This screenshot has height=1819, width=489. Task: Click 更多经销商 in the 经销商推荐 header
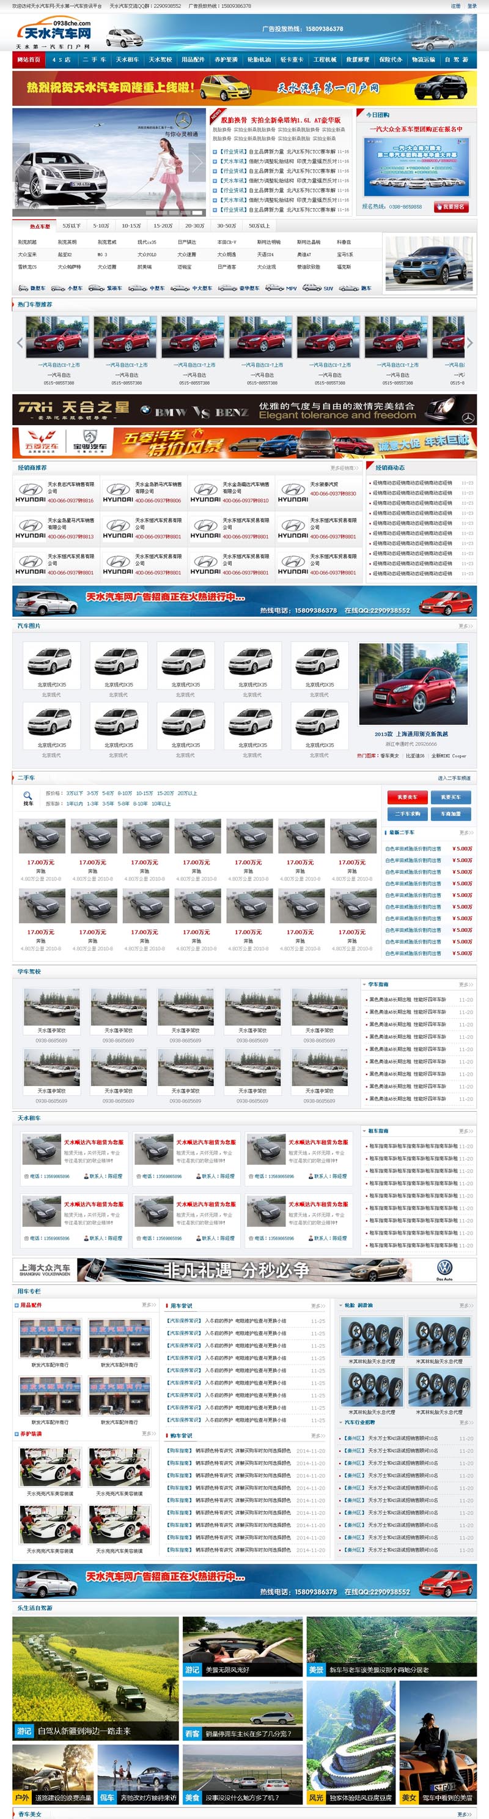click(x=344, y=467)
